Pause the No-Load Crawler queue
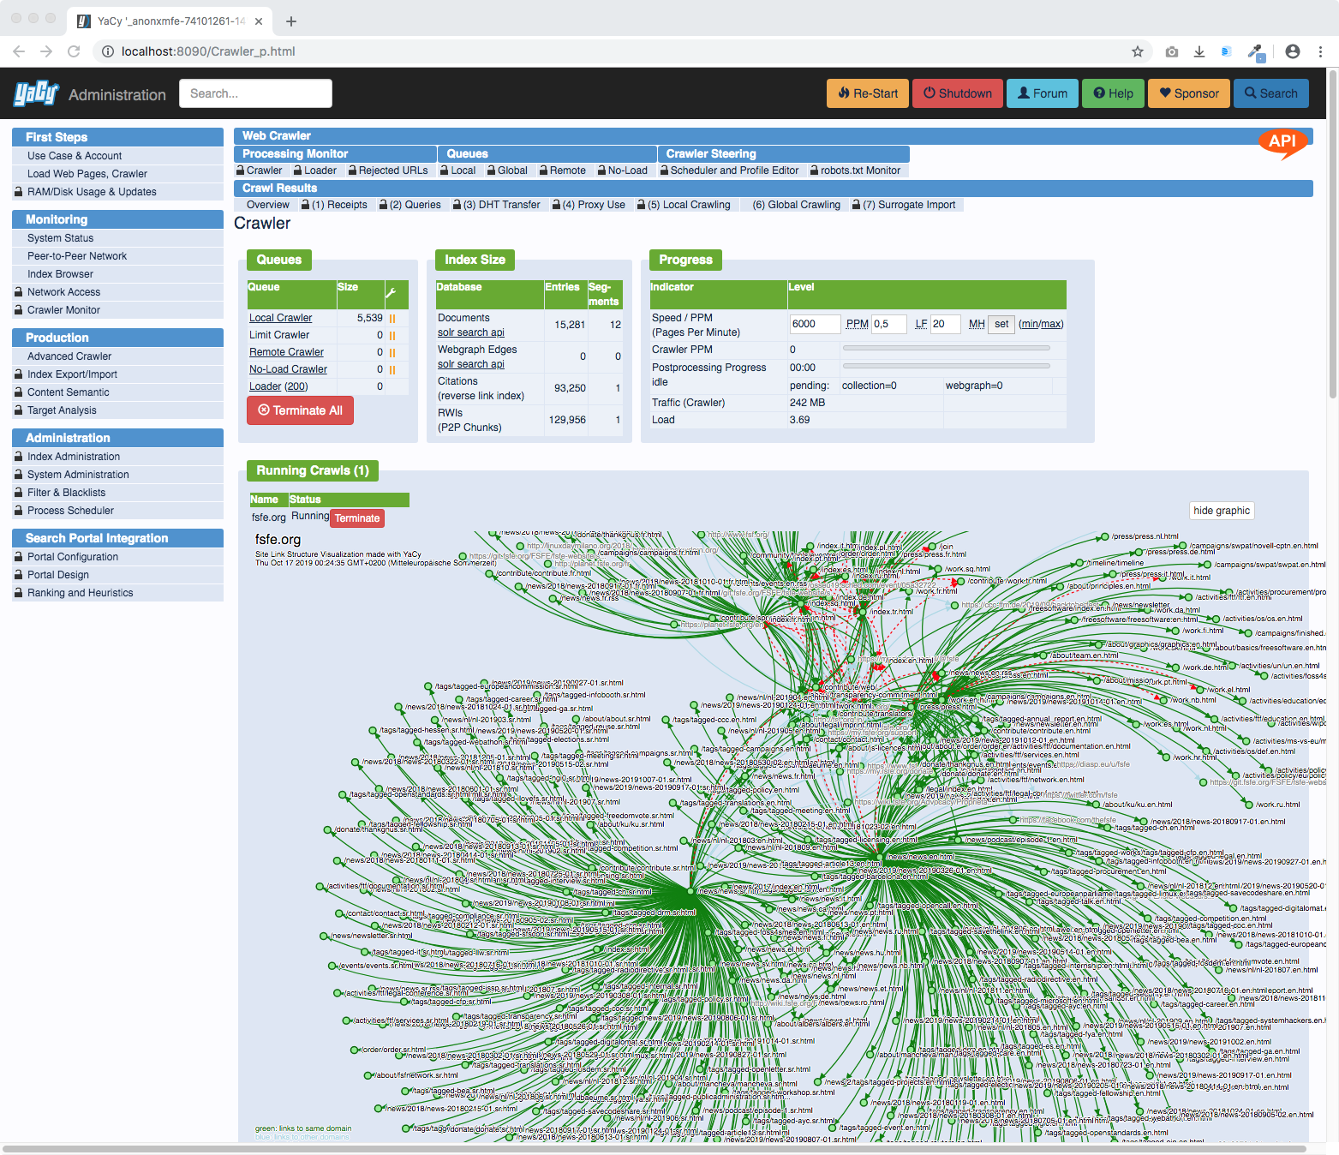 click(x=392, y=370)
